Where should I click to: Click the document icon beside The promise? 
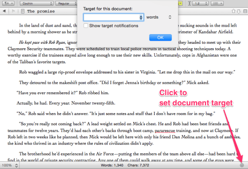(x=23, y=11)
